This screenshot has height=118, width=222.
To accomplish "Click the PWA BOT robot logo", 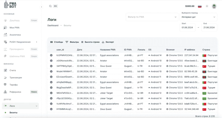I will point(10,5).
